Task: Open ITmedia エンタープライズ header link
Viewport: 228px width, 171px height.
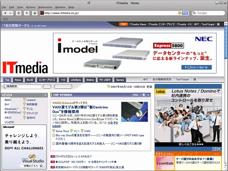Action: (161, 24)
